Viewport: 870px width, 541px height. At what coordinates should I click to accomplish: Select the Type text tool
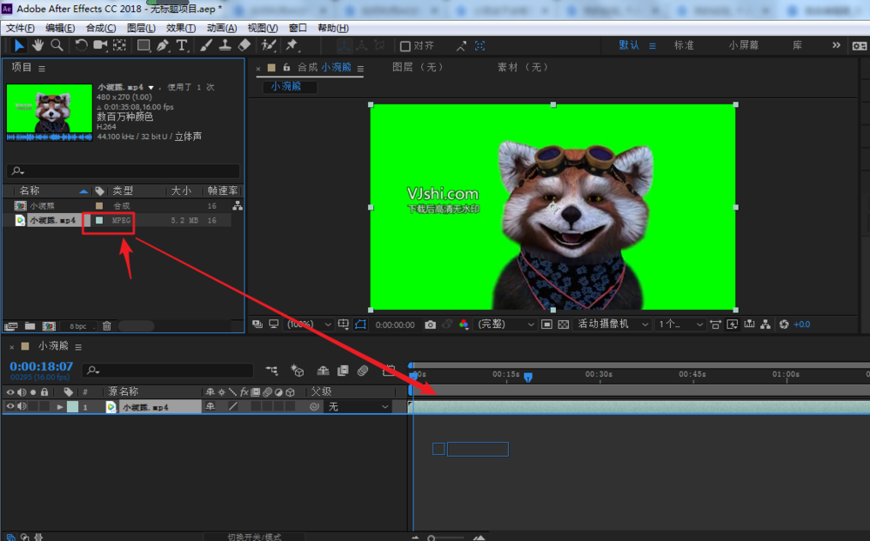point(182,45)
